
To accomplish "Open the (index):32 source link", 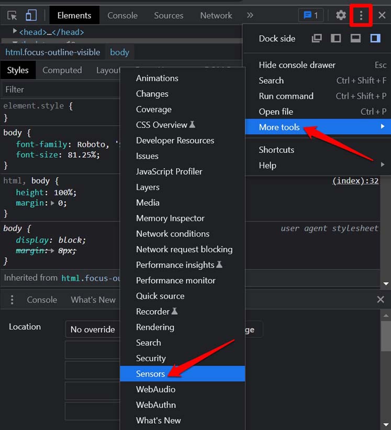I will (355, 181).
